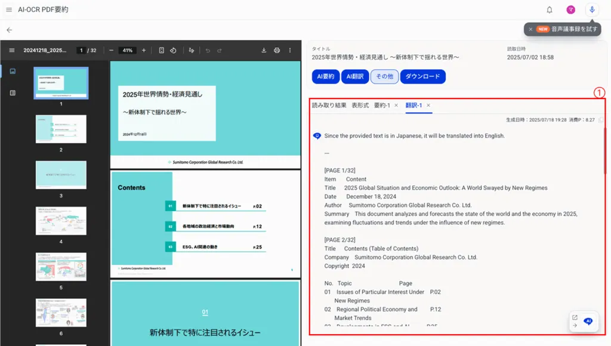This screenshot has width=611, height=346.
Task: Dismiss the 音声議事録を試す popup
Action: pyautogui.click(x=530, y=29)
